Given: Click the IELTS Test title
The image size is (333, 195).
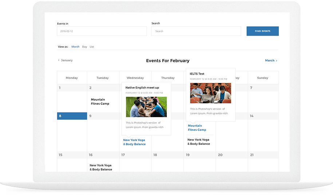Looking at the screenshot, I should click(x=197, y=74).
